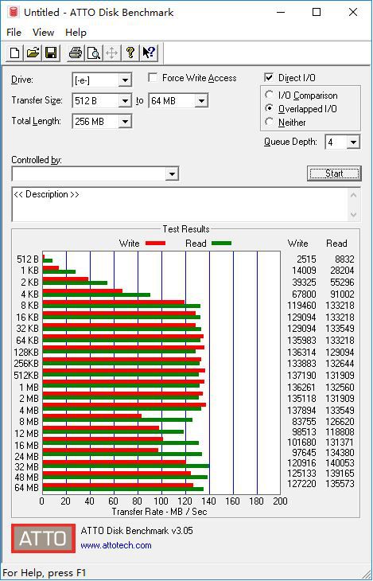Viewport: 373px width, 581px height.
Task: Click the 4 KB row label
Action: [x=29, y=294]
